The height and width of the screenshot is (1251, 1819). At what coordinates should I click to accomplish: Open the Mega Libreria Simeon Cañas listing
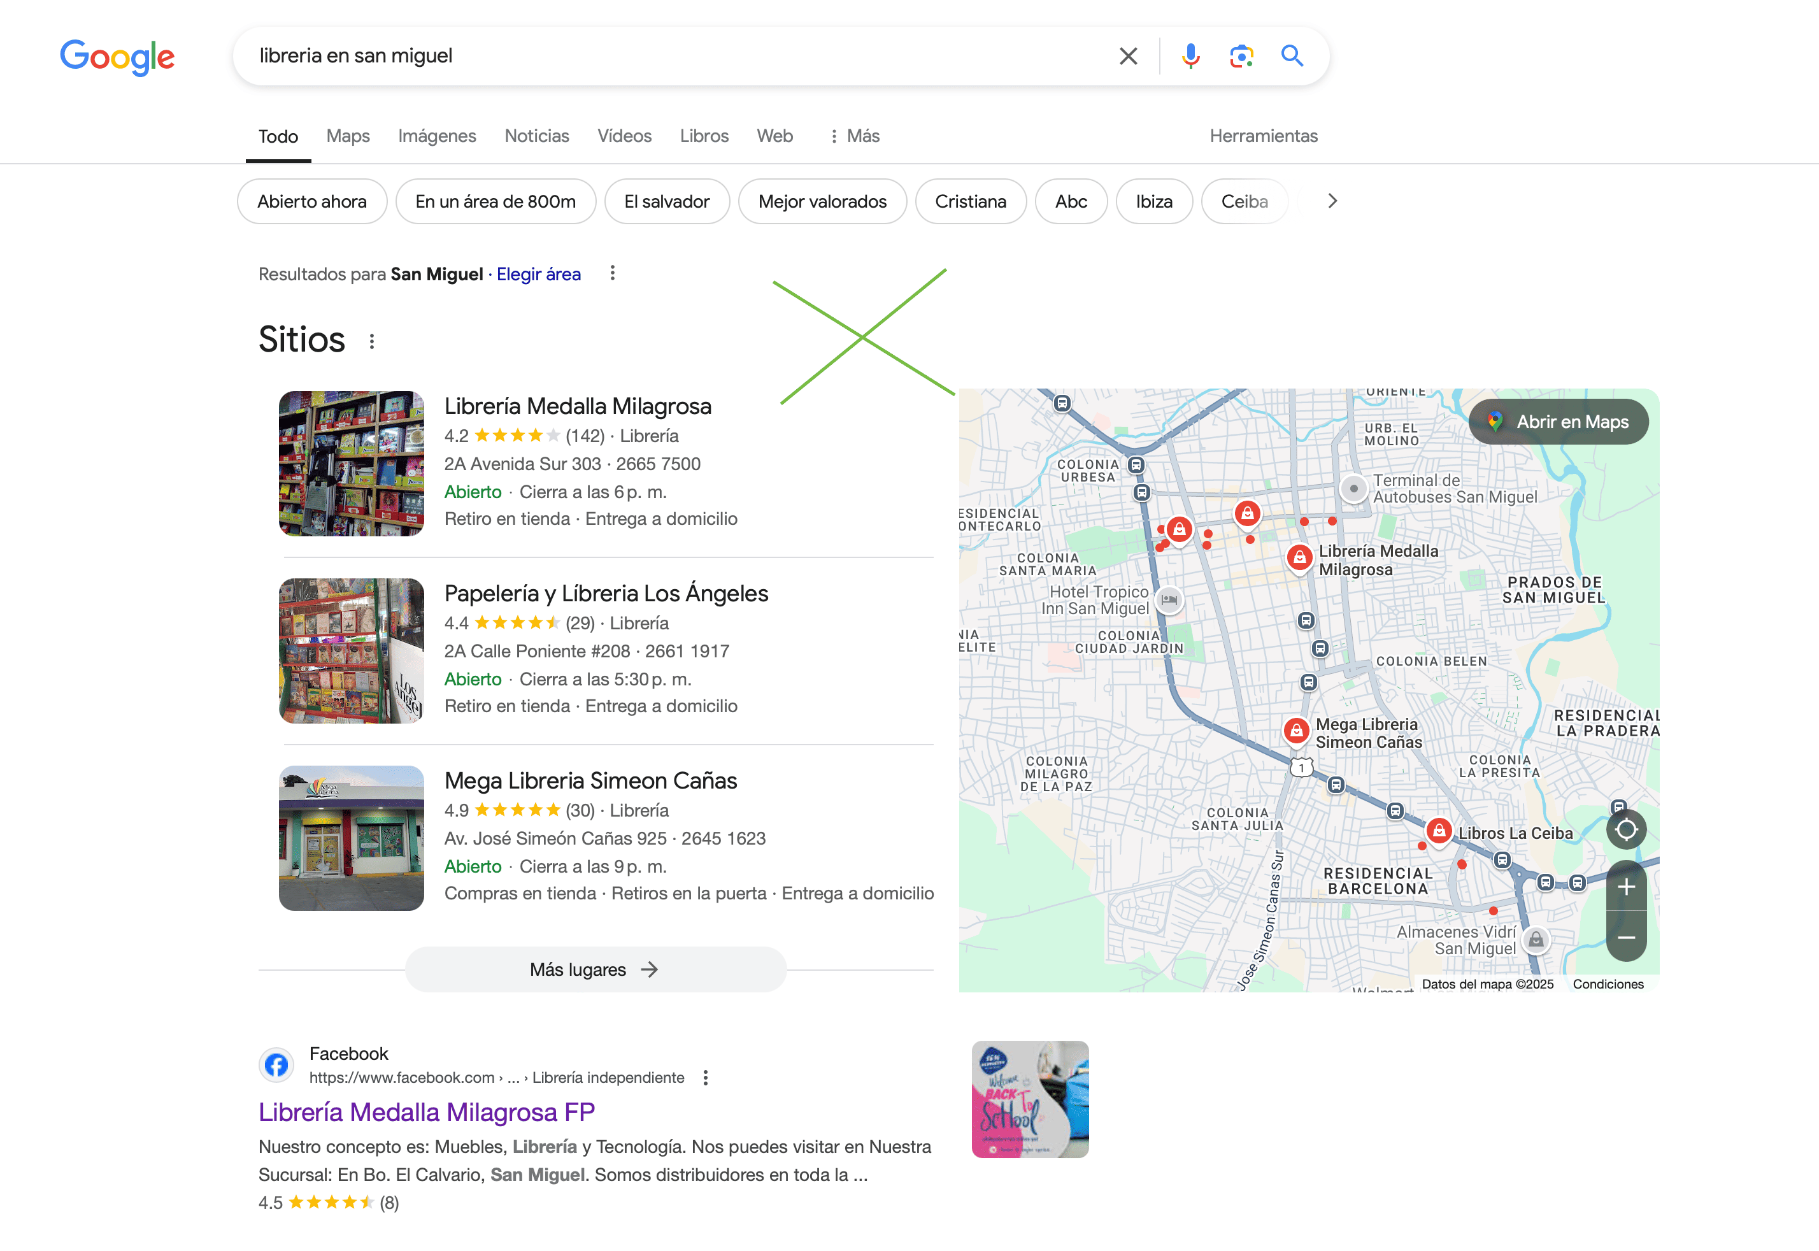(x=590, y=781)
